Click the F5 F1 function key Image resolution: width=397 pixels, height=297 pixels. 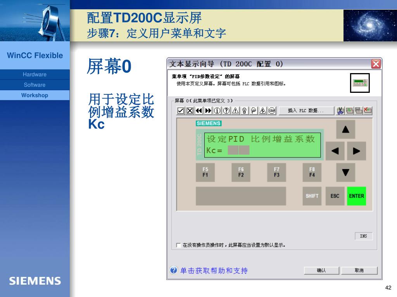[x=205, y=172]
